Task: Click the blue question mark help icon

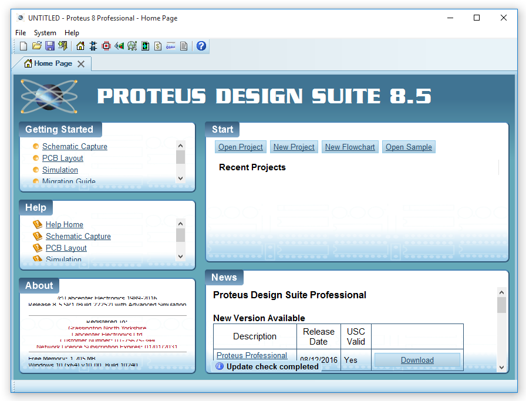Action: 201,46
